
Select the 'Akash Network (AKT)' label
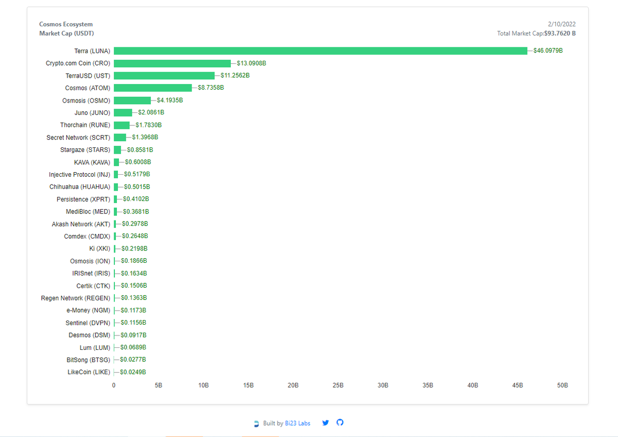click(x=81, y=224)
